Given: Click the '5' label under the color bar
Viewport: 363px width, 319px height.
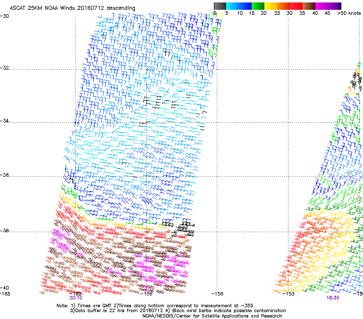Looking at the screenshot, I should (227, 13).
